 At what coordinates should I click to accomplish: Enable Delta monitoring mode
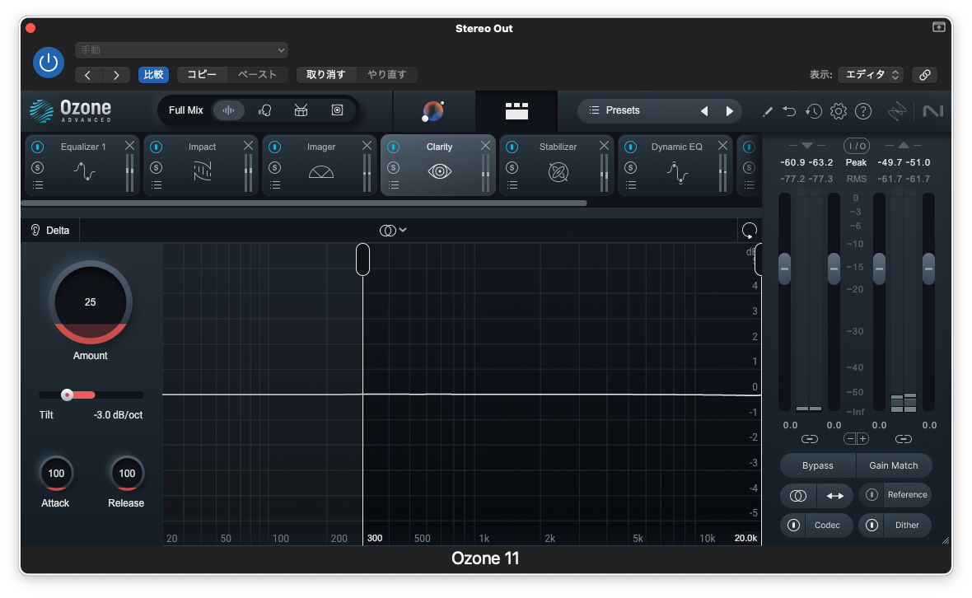coord(51,230)
